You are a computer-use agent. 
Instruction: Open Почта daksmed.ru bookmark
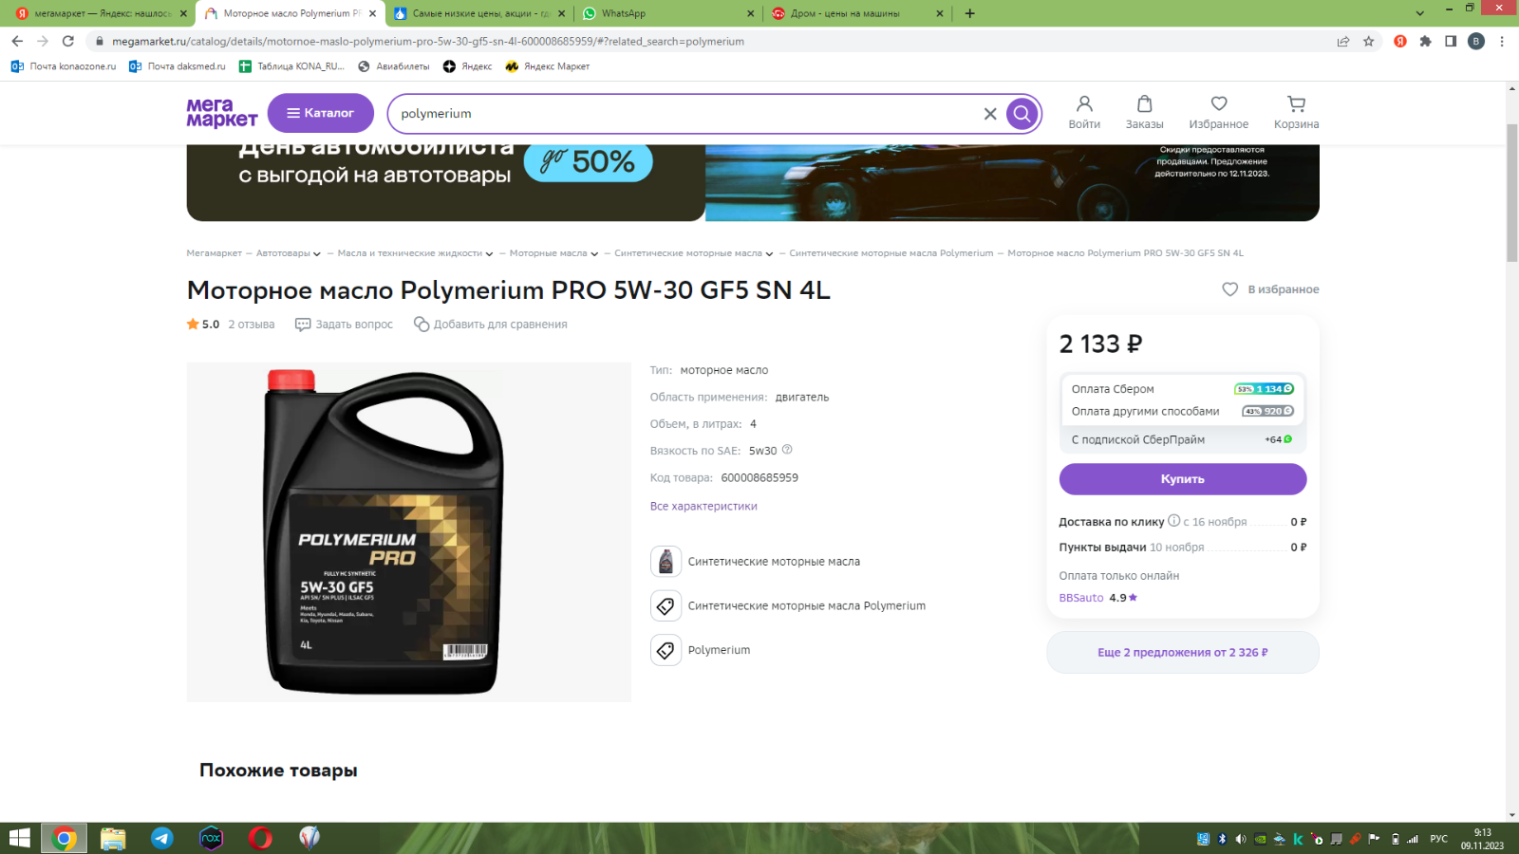point(178,66)
